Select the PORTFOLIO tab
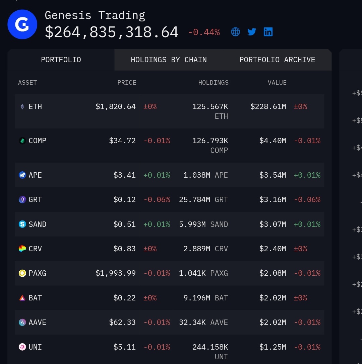This screenshot has width=362, height=364. click(61, 60)
